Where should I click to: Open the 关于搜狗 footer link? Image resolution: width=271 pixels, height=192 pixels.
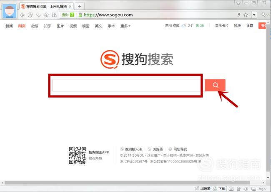click(170, 155)
